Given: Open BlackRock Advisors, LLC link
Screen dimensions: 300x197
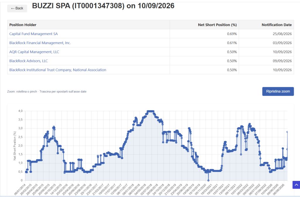Looking at the screenshot, I should tap(28, 61).
